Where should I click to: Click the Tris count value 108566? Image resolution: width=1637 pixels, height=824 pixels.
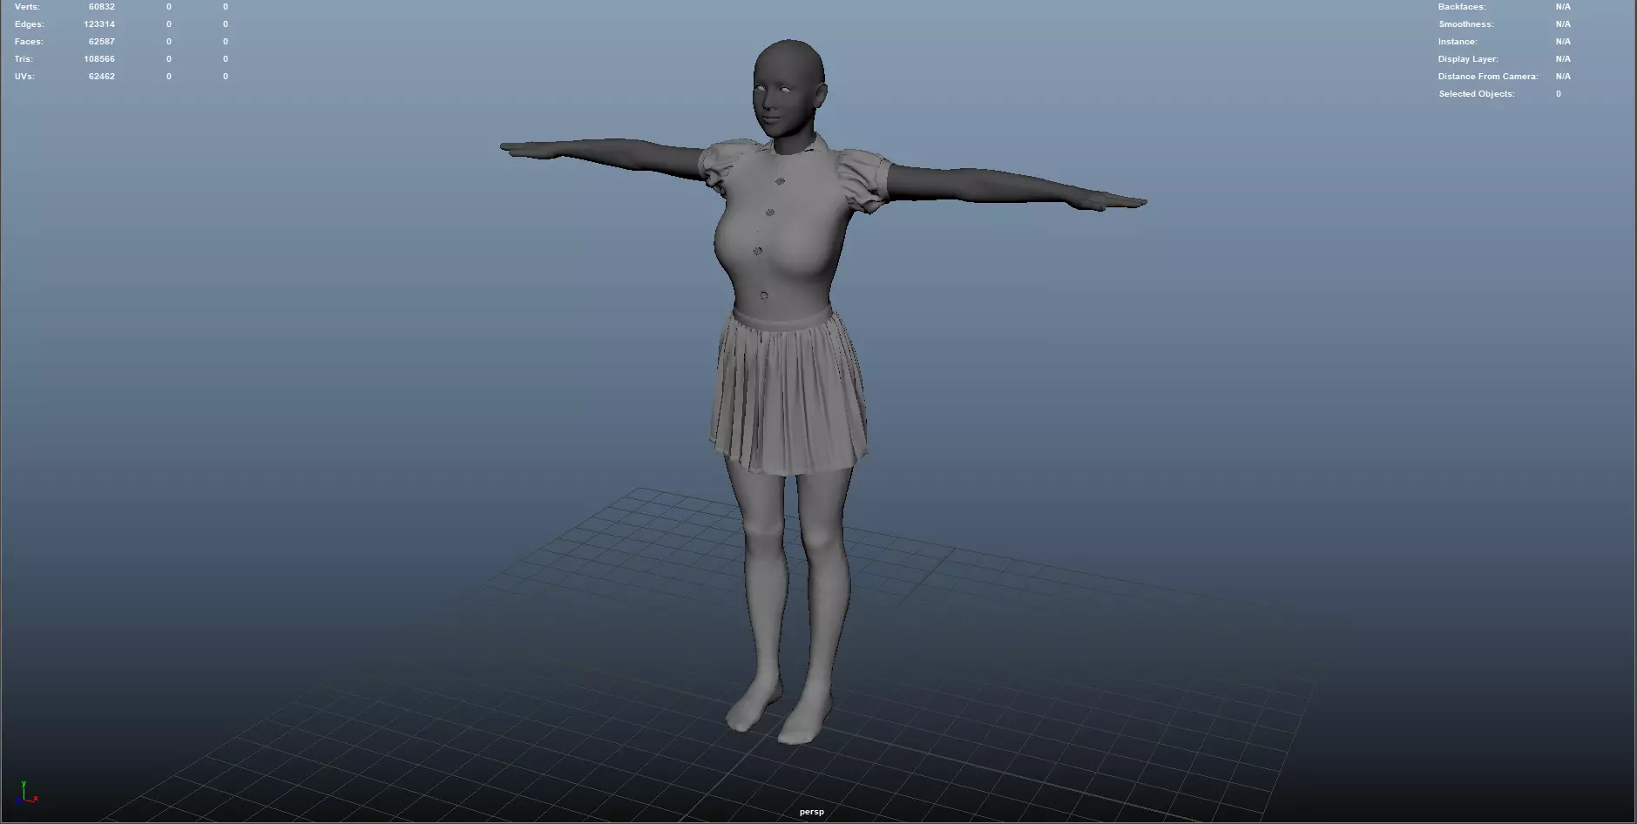(x=99, y=59)
